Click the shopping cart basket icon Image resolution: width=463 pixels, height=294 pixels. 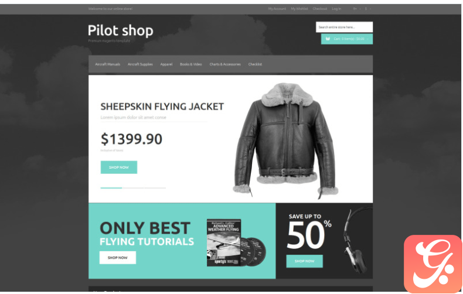click(x=328, y=39)
